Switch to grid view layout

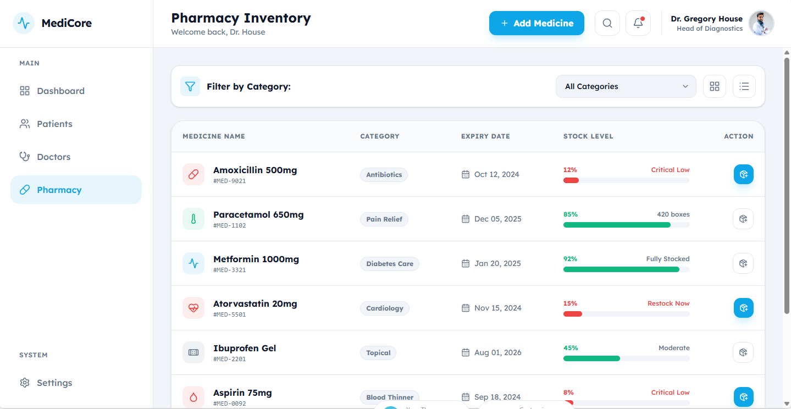714,86
